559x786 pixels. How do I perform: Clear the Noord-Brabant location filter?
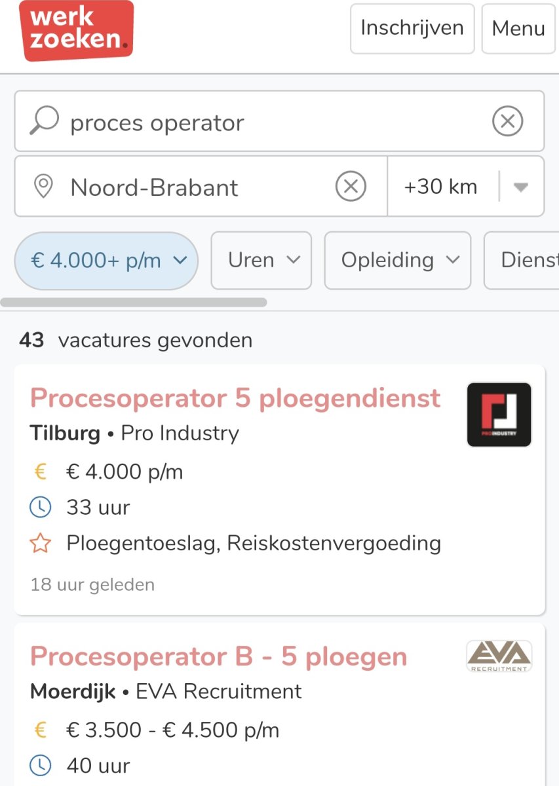[353, 186]
